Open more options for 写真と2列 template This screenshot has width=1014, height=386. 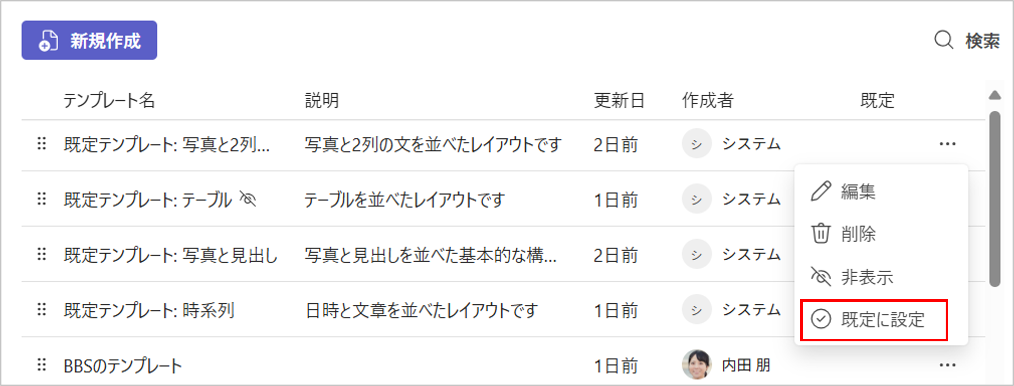tap(947, 144)
